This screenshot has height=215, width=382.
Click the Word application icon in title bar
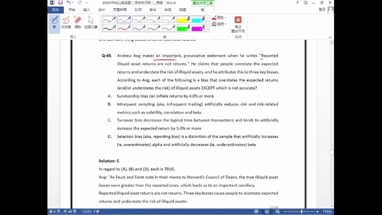coord(52,3)
